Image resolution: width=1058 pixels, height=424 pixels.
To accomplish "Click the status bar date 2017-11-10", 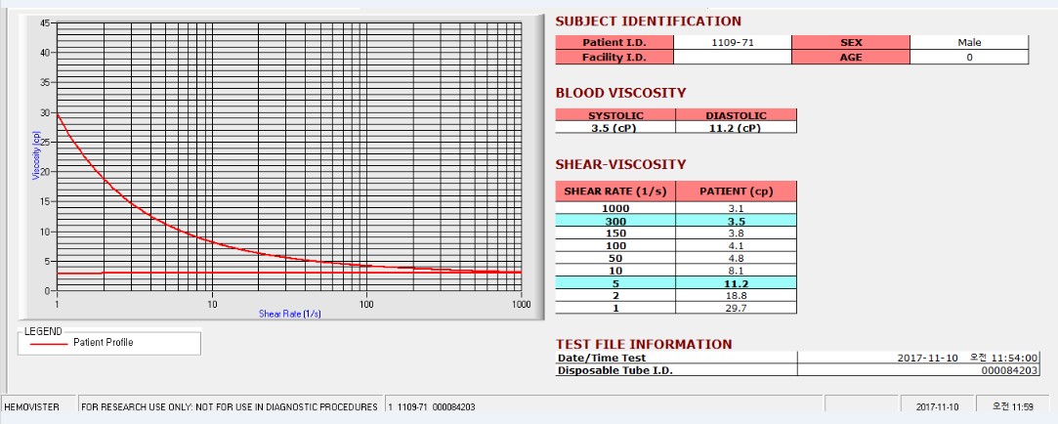I will coord(937,407).
